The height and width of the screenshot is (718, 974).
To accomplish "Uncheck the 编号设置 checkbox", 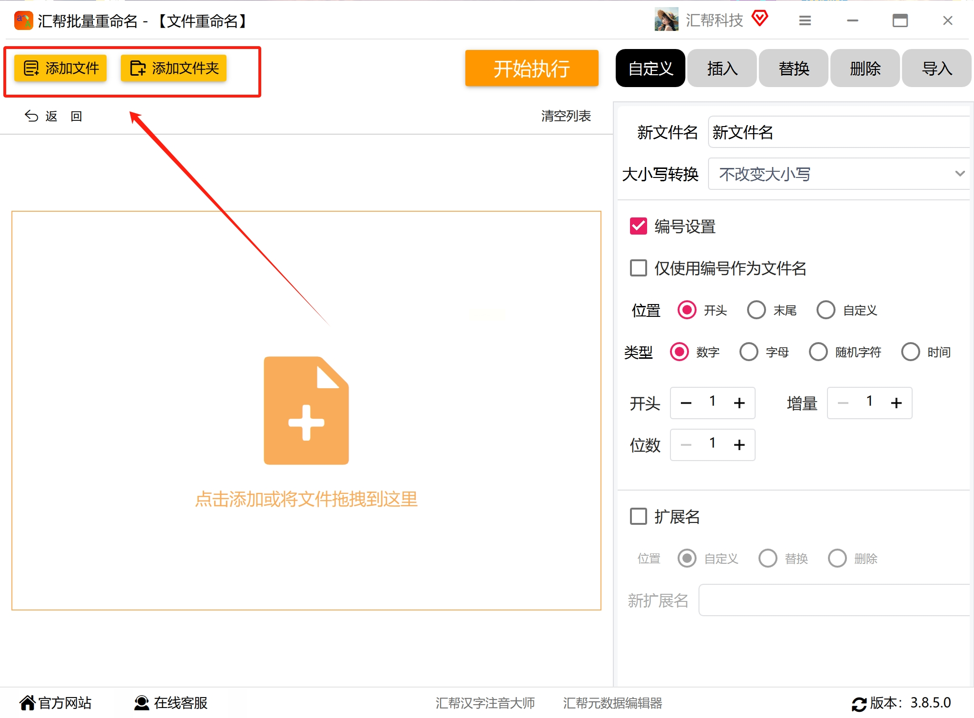I will [638, 226].
